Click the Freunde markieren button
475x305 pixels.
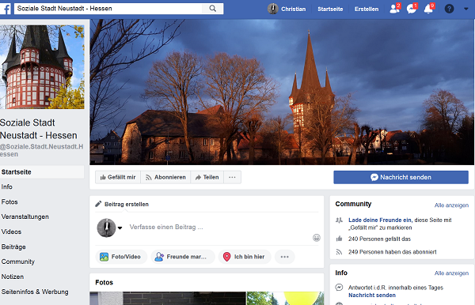pyautogui.click(x=183, y=257)
